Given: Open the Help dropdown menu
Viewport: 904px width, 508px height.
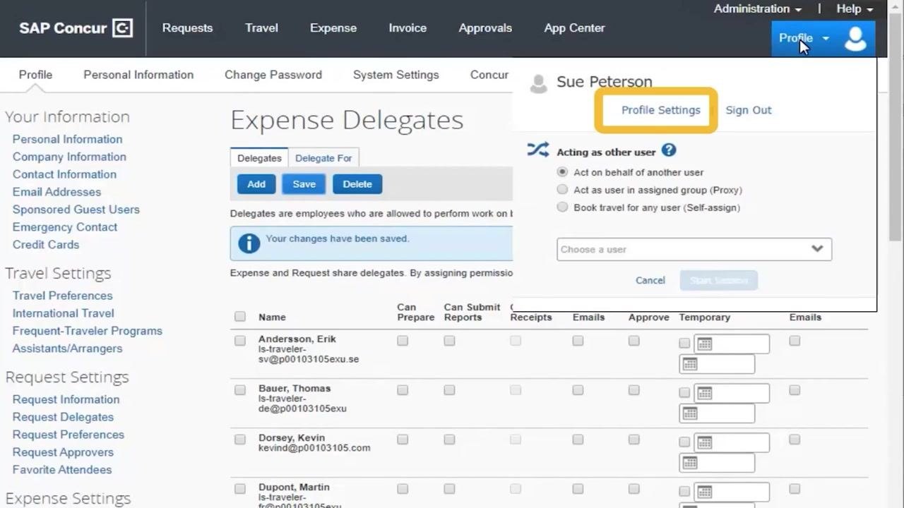Looking at the screenshot, I should point(855,9).
